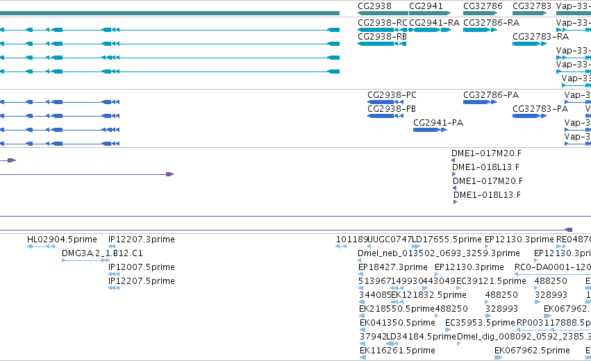Choose the EC39121.5prime EST
The image size is (591, 361).
[x=491, y=281]
